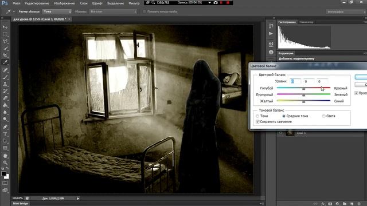Viewport: 367px width, 206px height.
Task: Toggle Показать кольцо пробы checkbox
Action: click(145, 11)
